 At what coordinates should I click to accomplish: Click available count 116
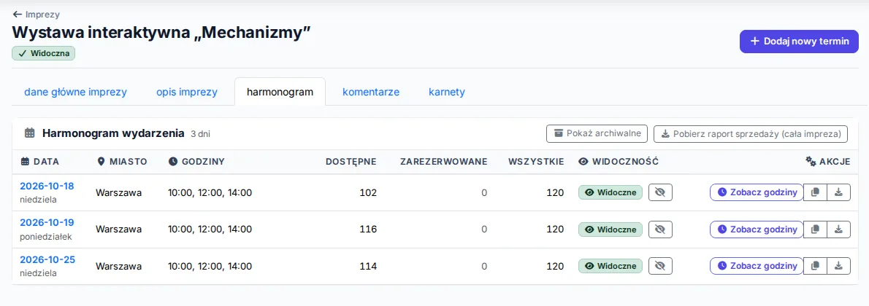tap(367, 229)
